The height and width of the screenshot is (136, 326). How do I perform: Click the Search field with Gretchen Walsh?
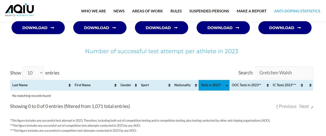[284, 73]
